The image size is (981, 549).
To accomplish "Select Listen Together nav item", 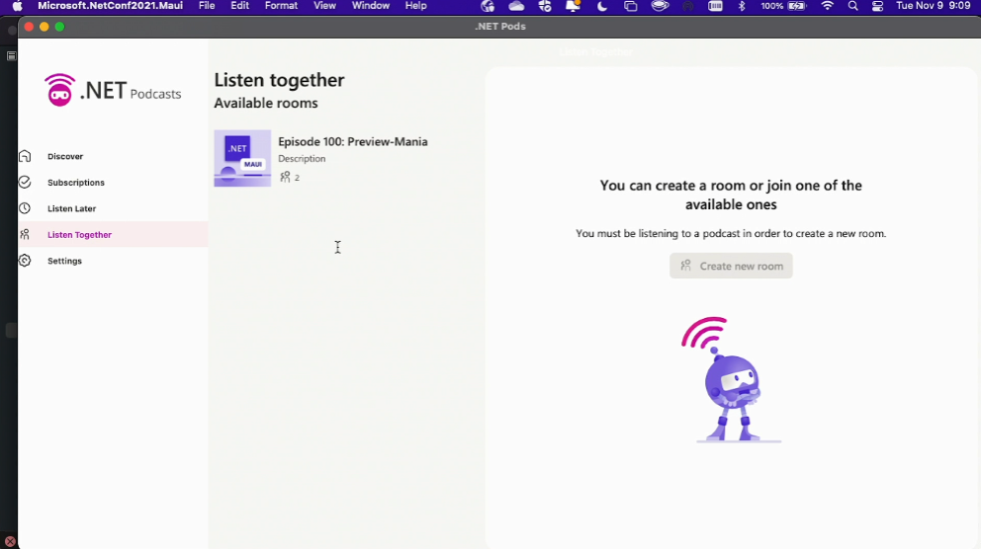I will pos(114,234).
